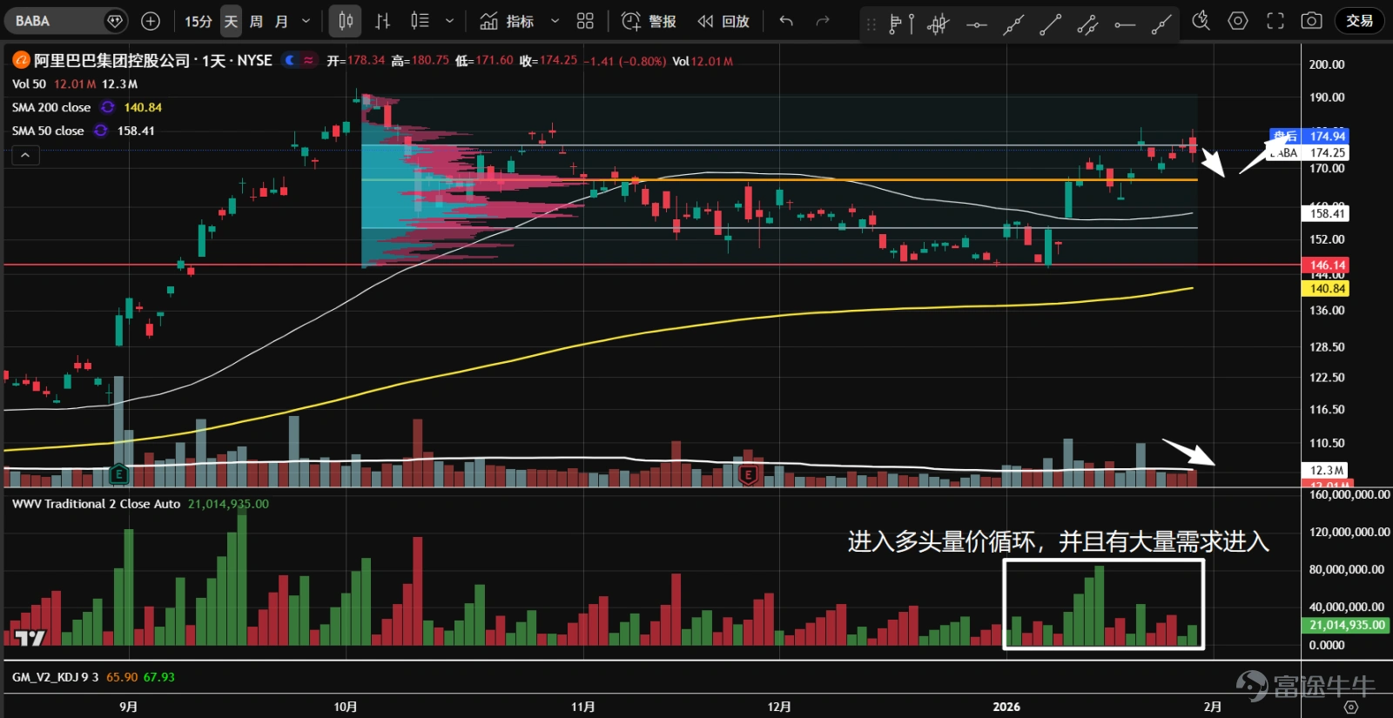Open the 指标 indicators panel
Viewport: 1393px width, 718px height.
[x=507, y=21]
